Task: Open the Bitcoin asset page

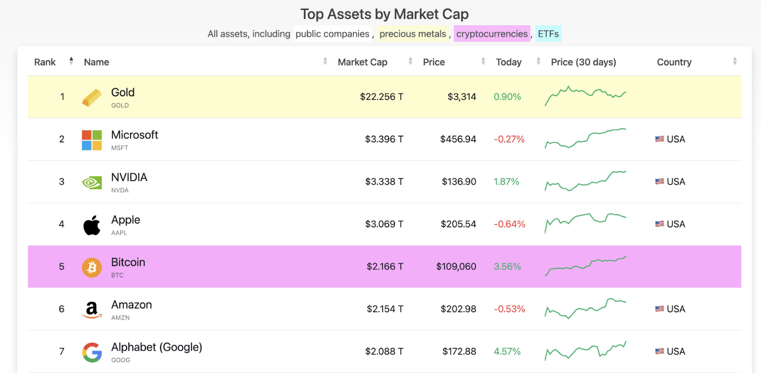Action: 128,262
